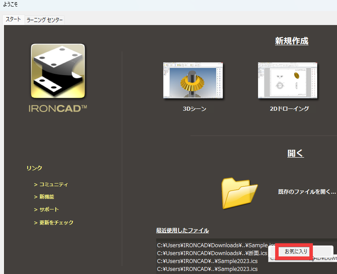Image resolution: width=337 pixels, height=274 pixels.
Task: Switch to the スタート tab
Action: coord(13,20)
